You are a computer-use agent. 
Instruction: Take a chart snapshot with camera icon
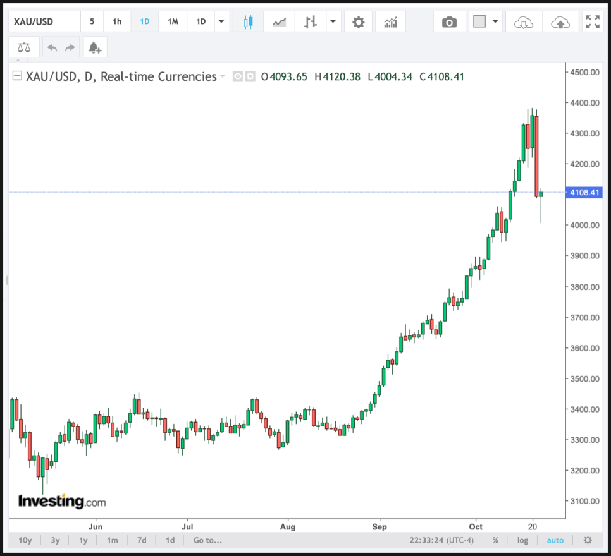[x=449, y=22]
